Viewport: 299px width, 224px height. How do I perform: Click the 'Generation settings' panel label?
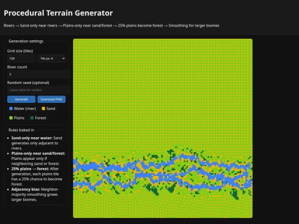pyautogui.click(x=26, y=41)
